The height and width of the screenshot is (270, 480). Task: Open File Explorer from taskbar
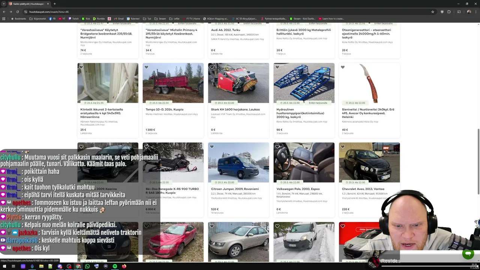[x=41, y=266]
